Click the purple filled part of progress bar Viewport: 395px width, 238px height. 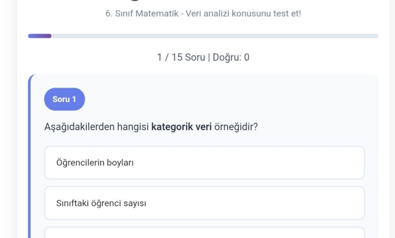click(x=39, y=36)
